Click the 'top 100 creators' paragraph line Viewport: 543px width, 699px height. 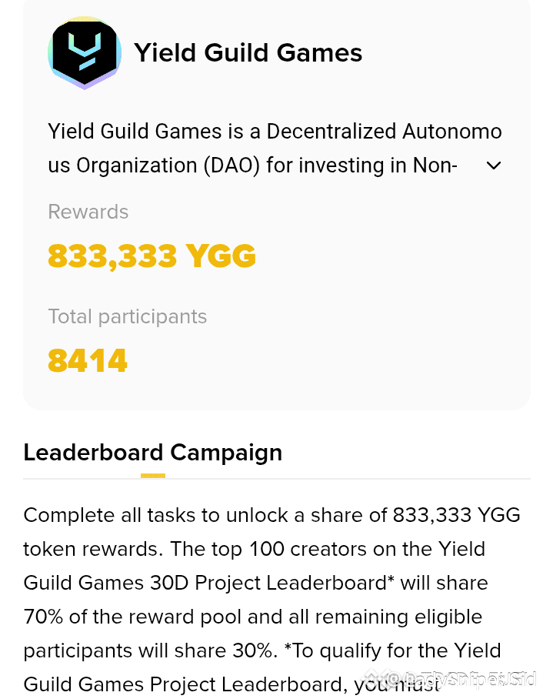(x=255, y=549)
